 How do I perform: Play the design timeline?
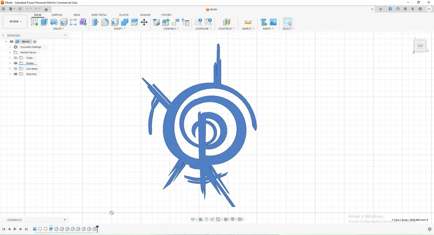[15, 229]
